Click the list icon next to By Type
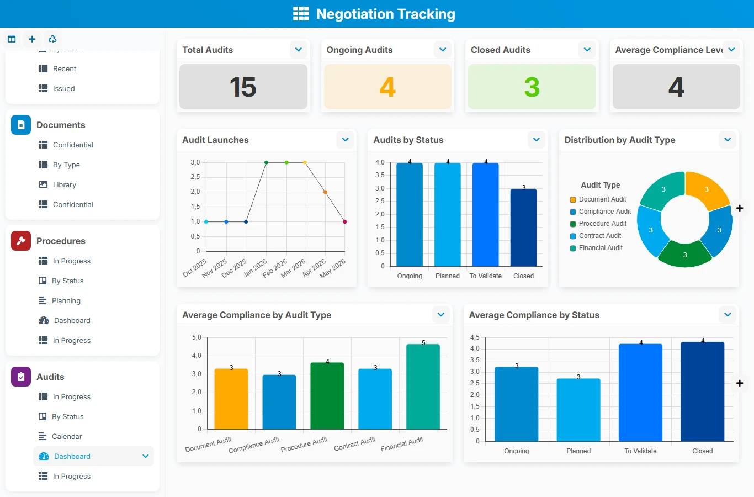754x497 pixels. (x=43, y=165)
